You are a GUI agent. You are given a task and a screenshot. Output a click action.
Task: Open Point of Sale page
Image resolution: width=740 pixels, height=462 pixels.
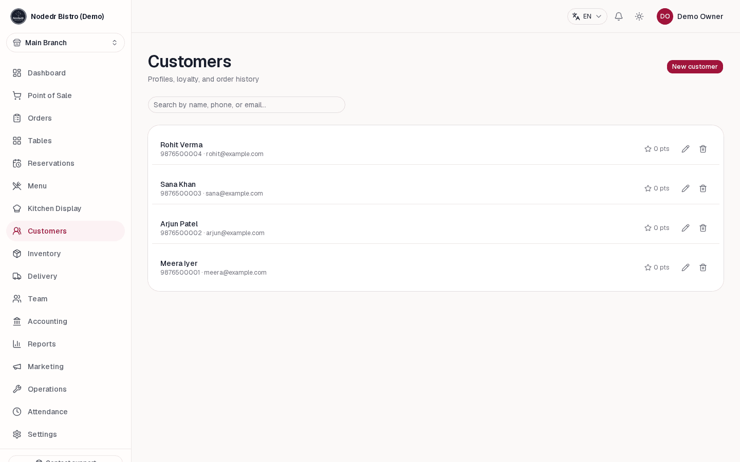pos(65,95)
